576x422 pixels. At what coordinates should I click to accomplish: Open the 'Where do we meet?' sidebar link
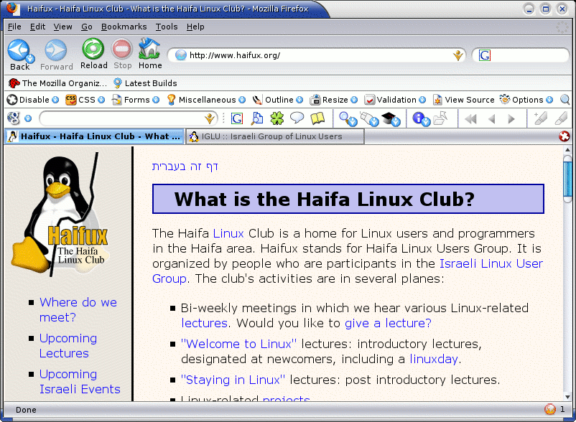pyautogui.click(x=78, y=310)
